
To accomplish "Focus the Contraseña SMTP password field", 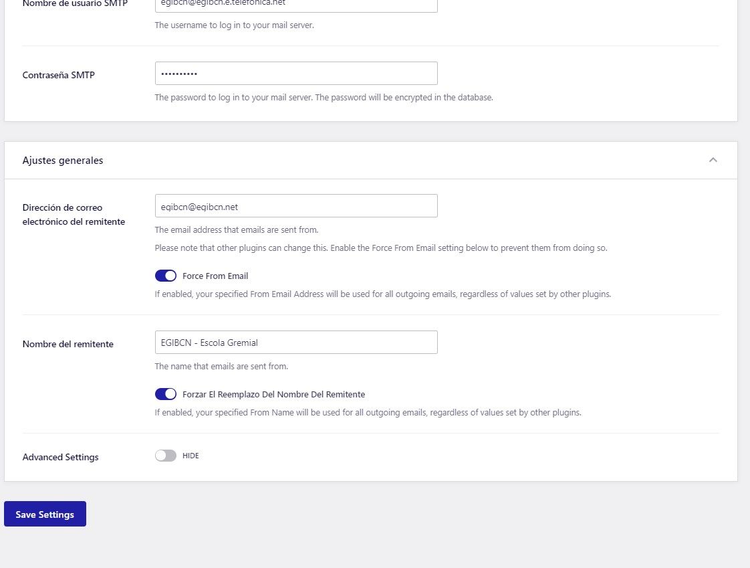I will [296, 74].
